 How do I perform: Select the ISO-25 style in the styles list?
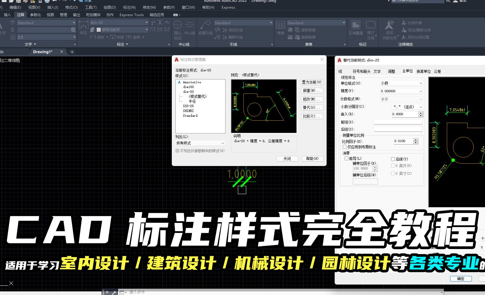(x=189, y=106)
